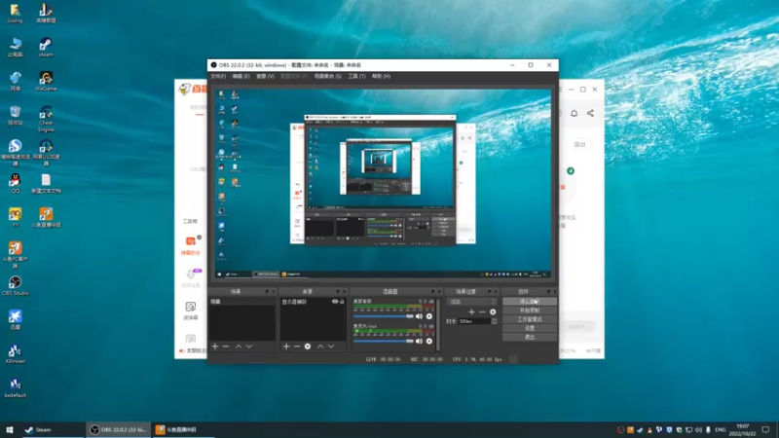This screenshot has height=438, width=779.
Task: Add a new scene with the plus icon
Action: [x=215, y=347]
